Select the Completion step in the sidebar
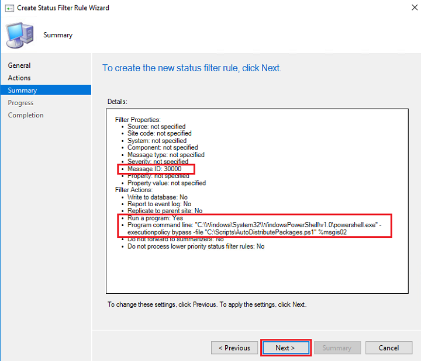The width and height of the screenshot is (421, 361). coord(26,115)
